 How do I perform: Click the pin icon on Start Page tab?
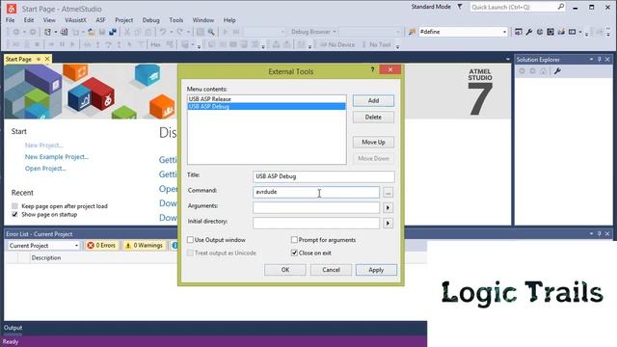pyautogui.click(x=39, y=59)
